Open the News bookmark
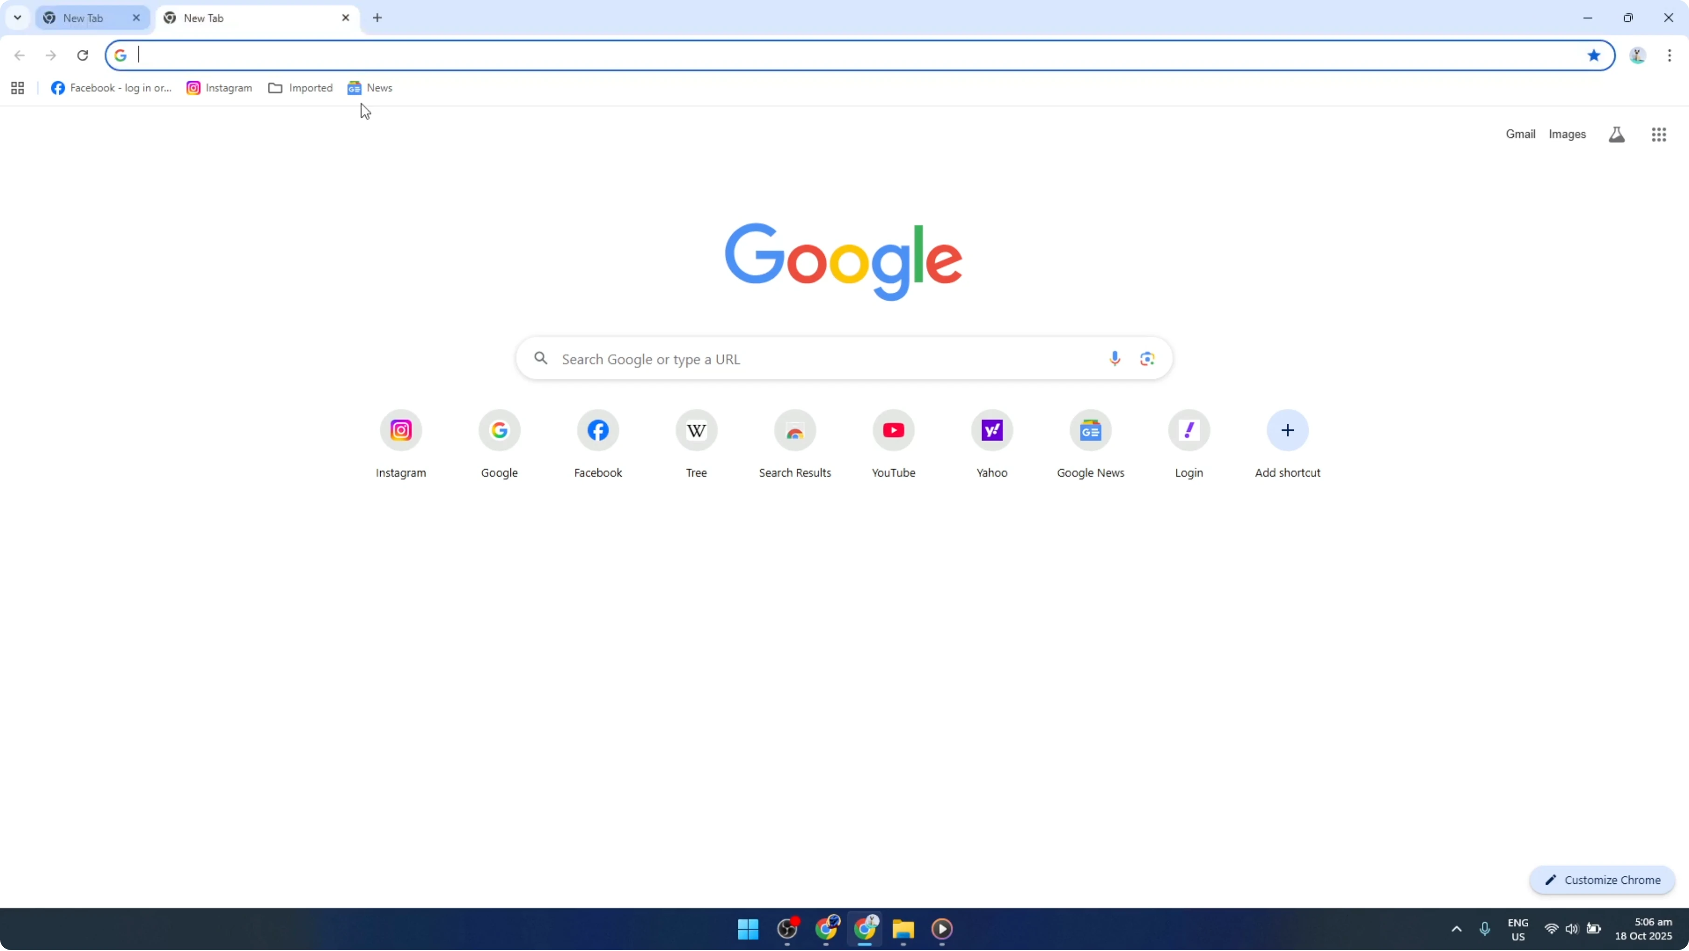This screenshot has height=951, width=1689. (x=370, y=88)
